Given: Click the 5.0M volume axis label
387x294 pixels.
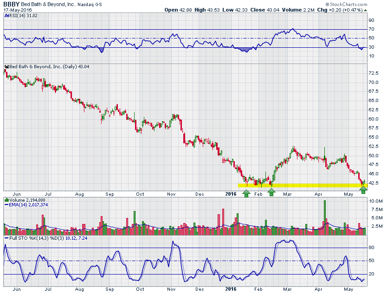Looking at the screenshot, I should coord(377,218).
